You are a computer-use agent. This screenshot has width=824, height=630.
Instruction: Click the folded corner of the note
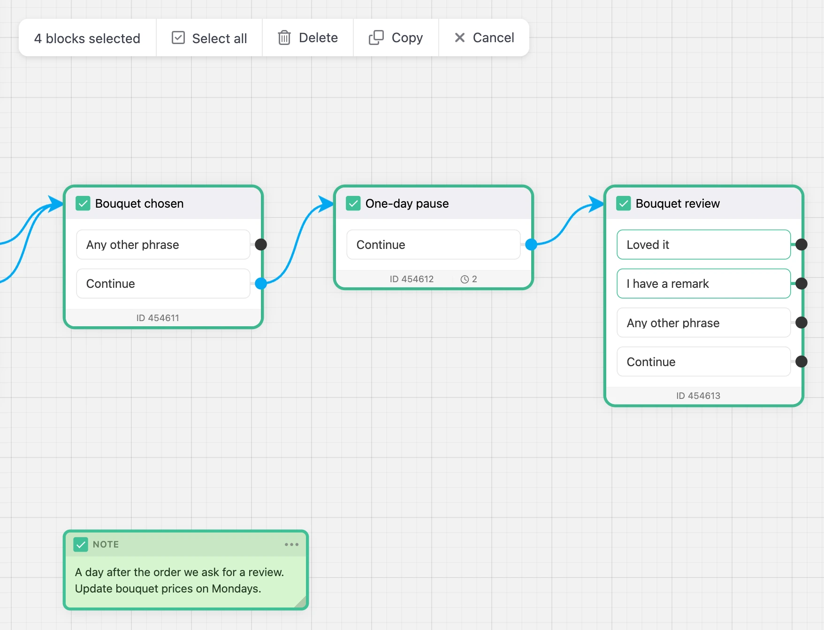coord(300,601)
